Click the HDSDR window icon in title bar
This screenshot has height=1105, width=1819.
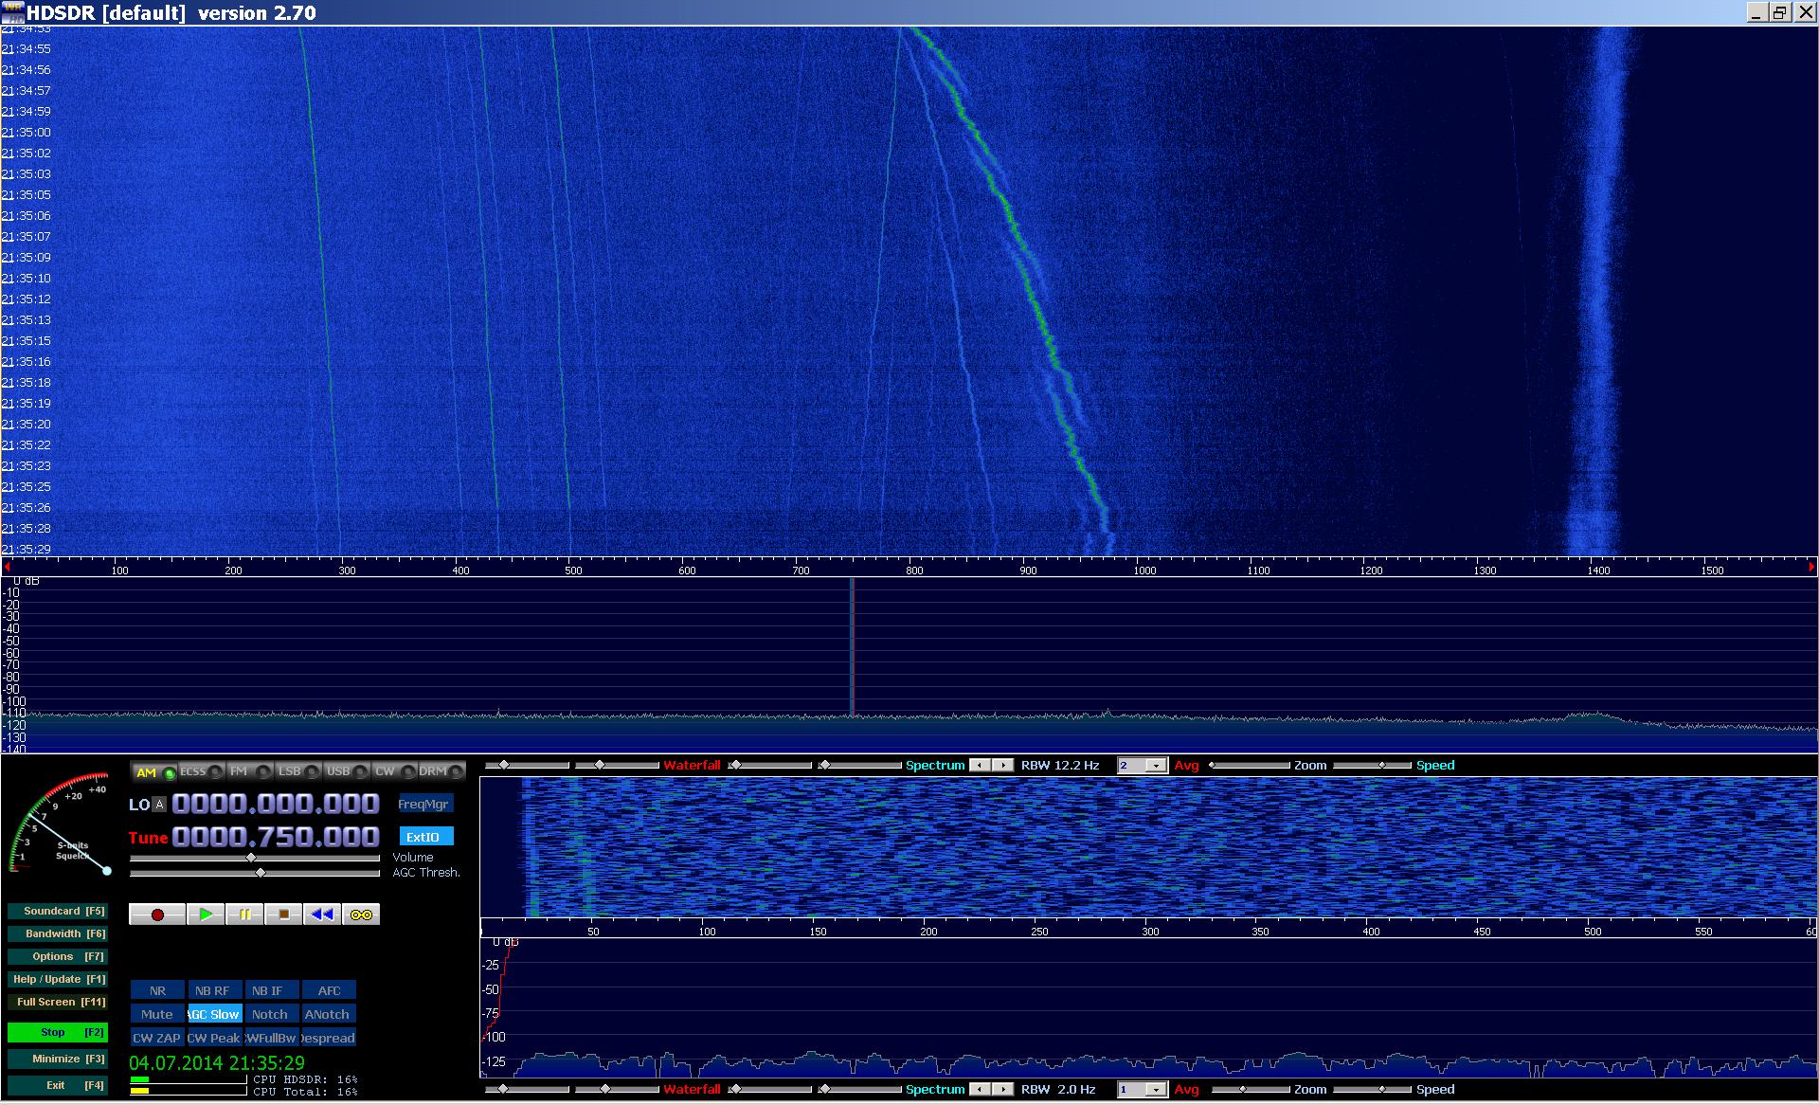pyautogui.click(x=12, y=12)
